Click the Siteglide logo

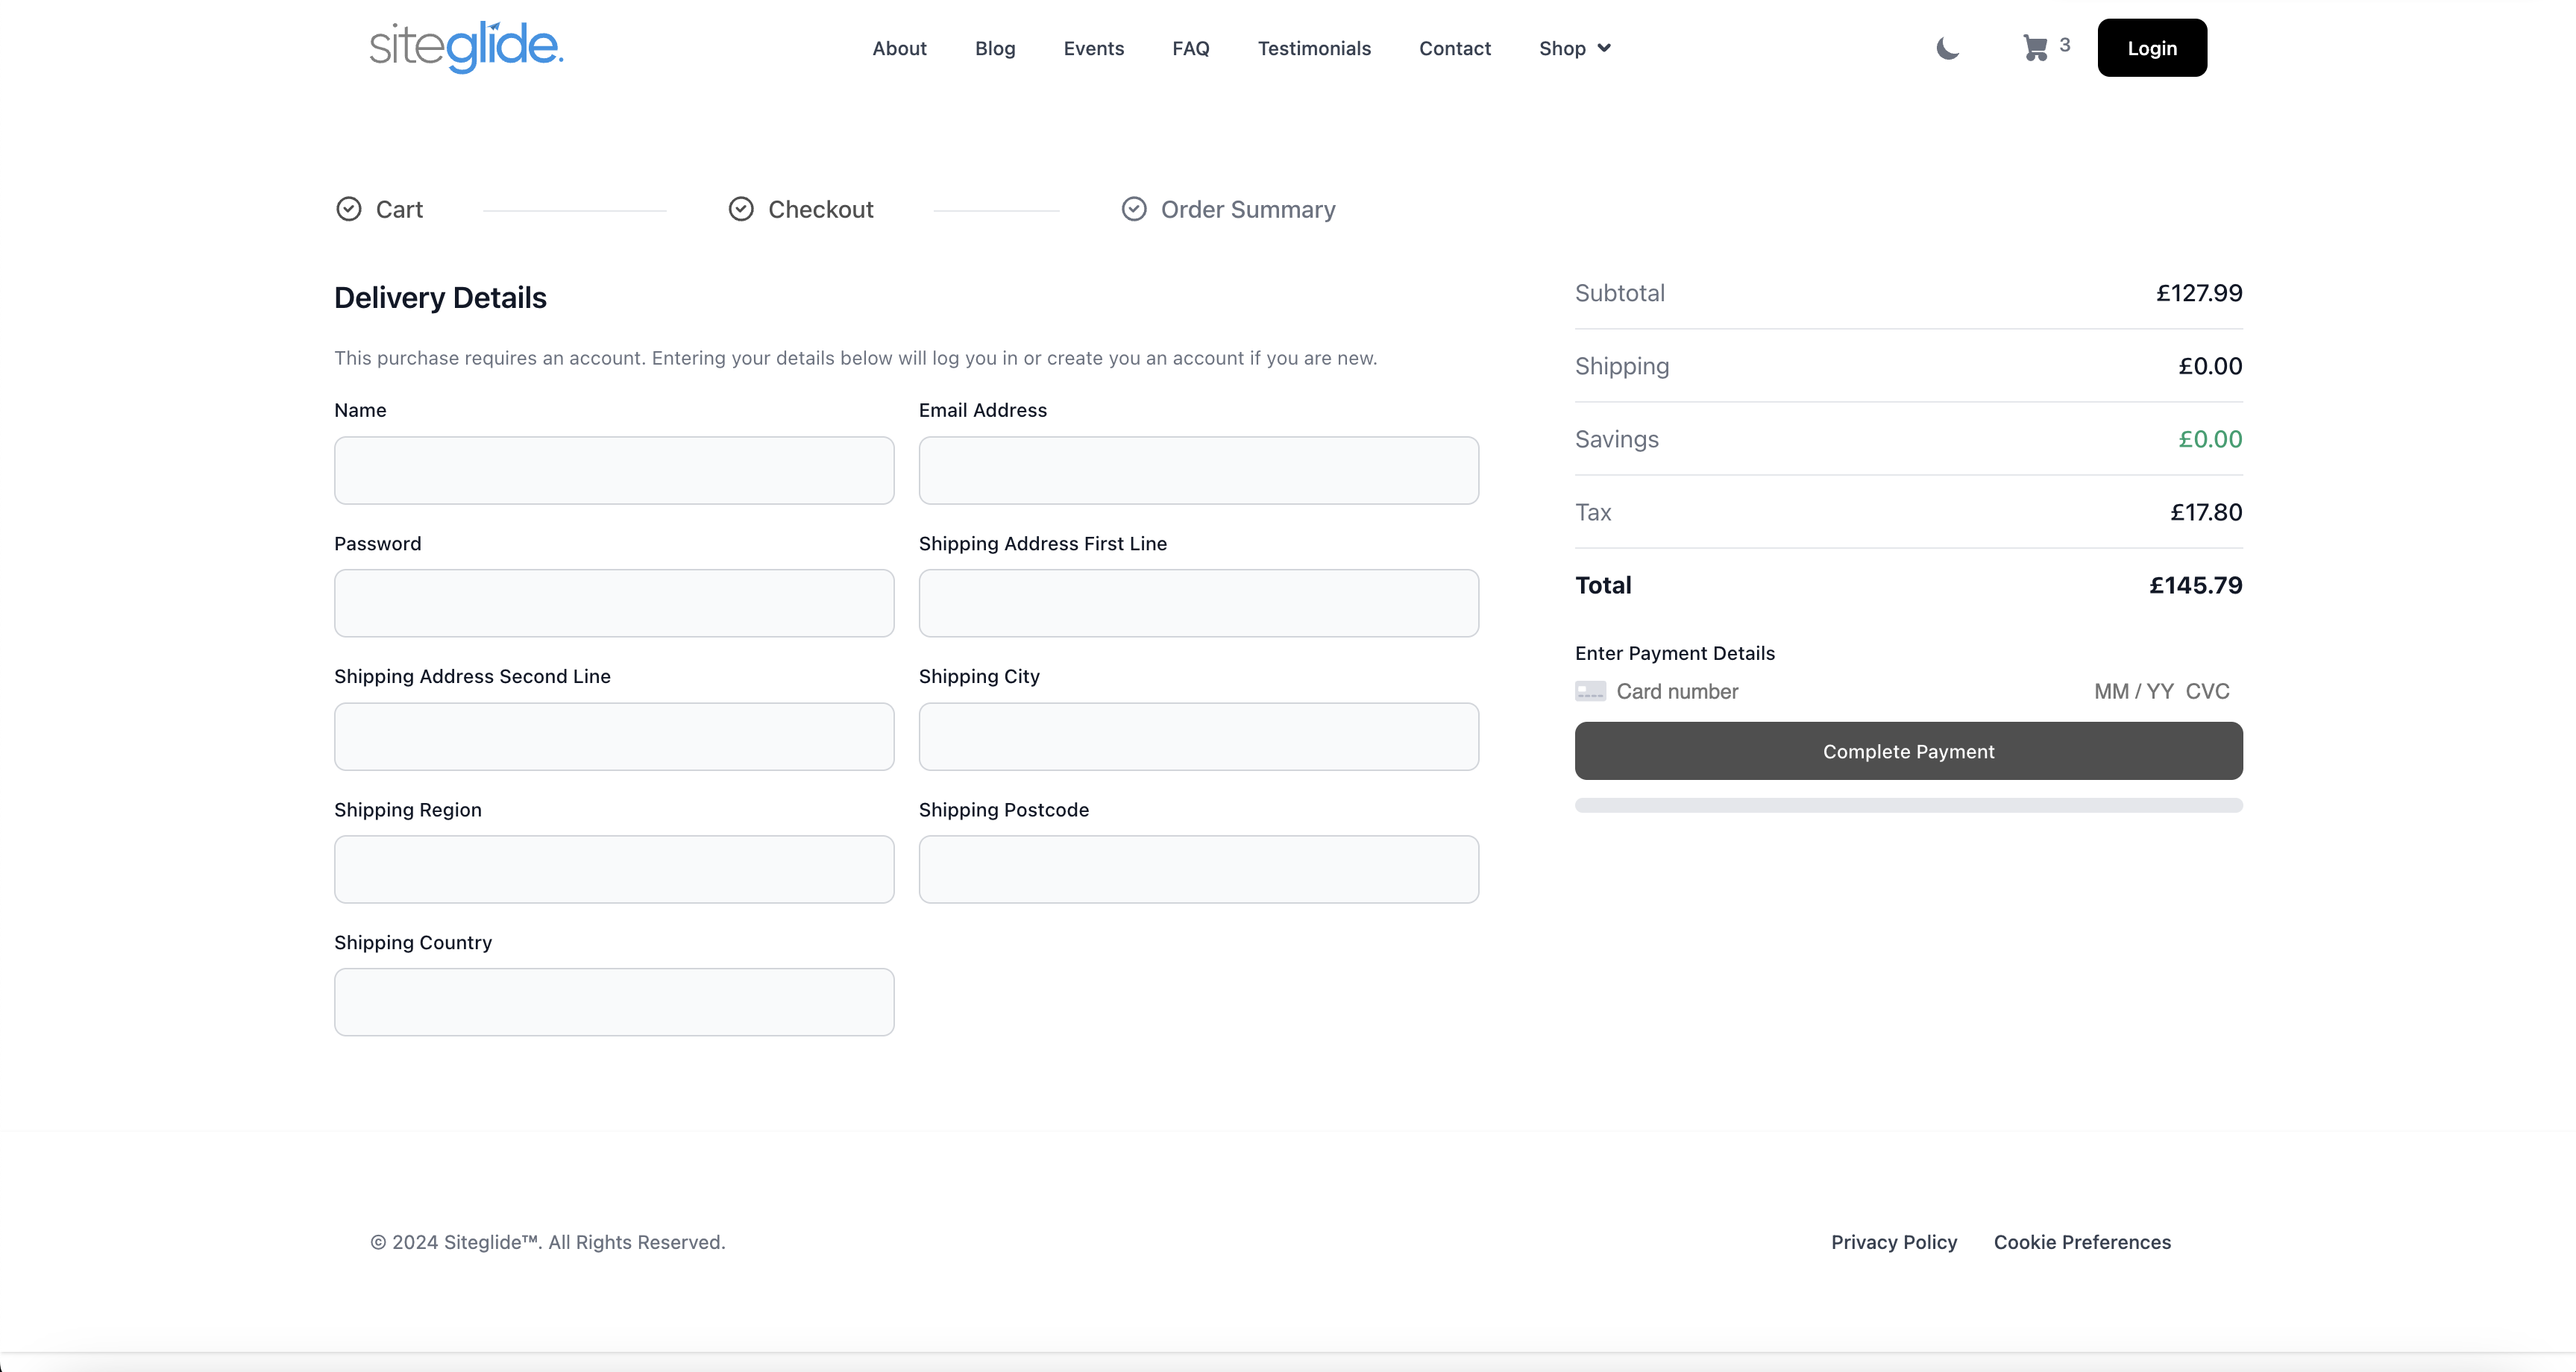(466, 47)
